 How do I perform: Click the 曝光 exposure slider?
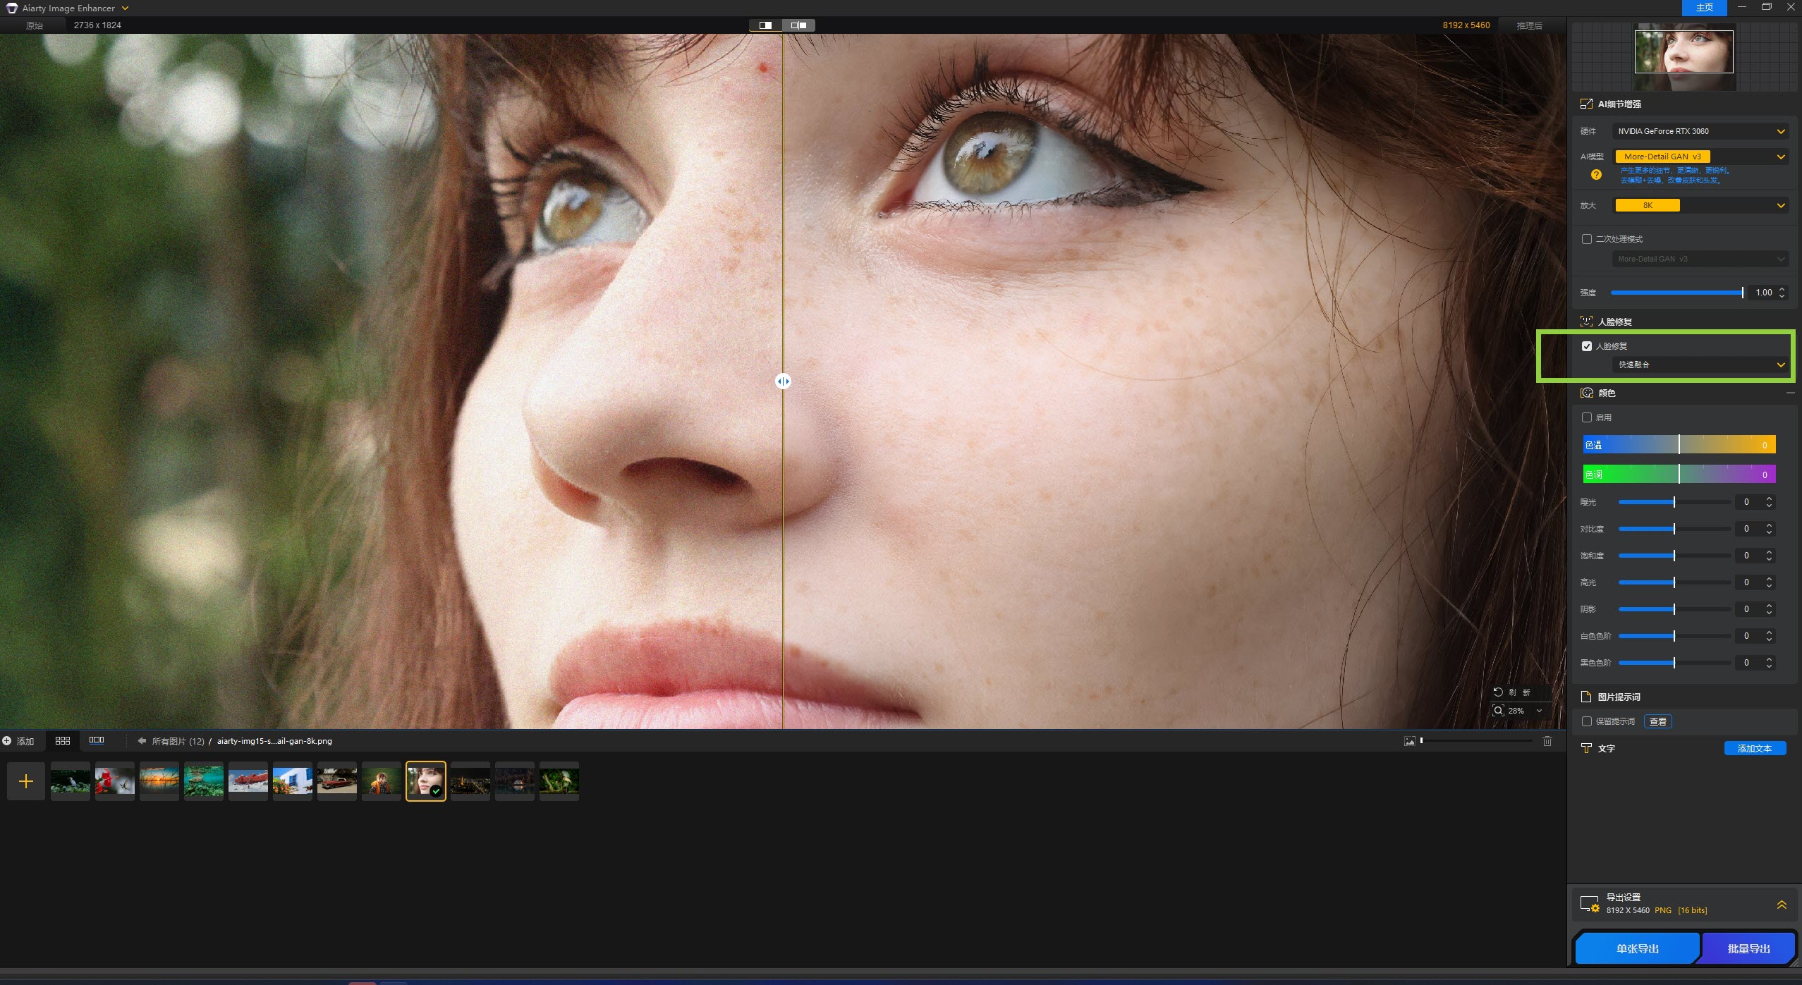[1674, 502]
